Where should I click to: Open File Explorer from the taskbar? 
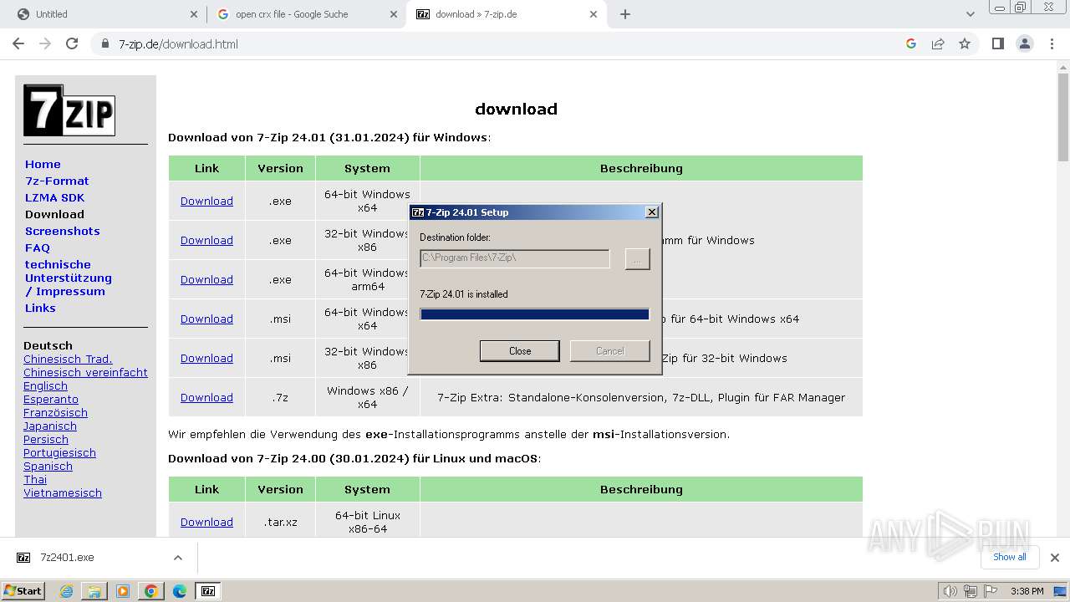tap(94, 591)
